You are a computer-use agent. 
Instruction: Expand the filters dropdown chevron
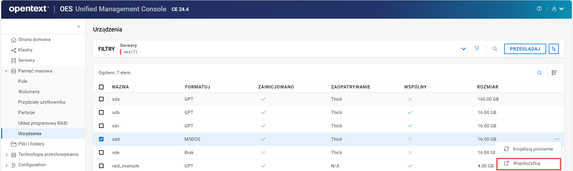(464, 49)
